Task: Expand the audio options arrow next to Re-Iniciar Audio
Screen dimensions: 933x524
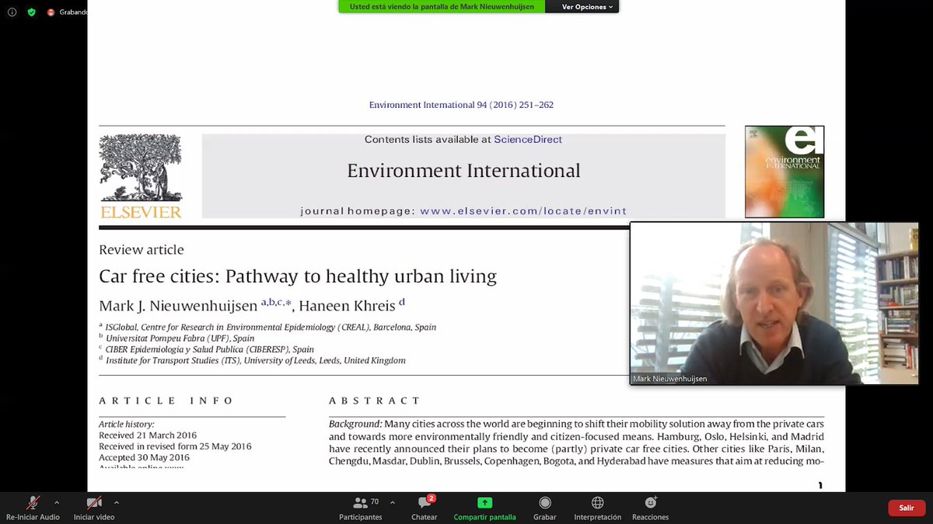Action: (x=56, y=502)
